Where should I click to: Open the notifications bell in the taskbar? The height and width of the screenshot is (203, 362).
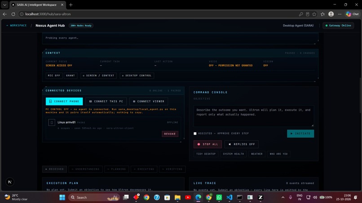pyautogui.click(x=356, y=198)
